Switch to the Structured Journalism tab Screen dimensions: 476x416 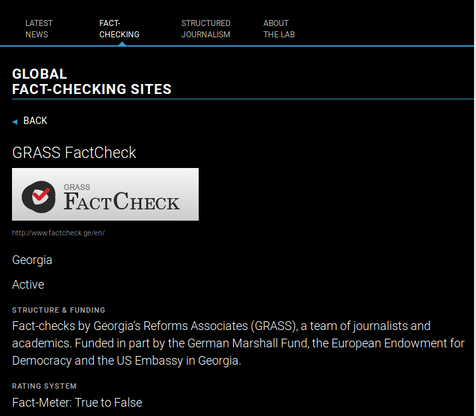point(205,29)
